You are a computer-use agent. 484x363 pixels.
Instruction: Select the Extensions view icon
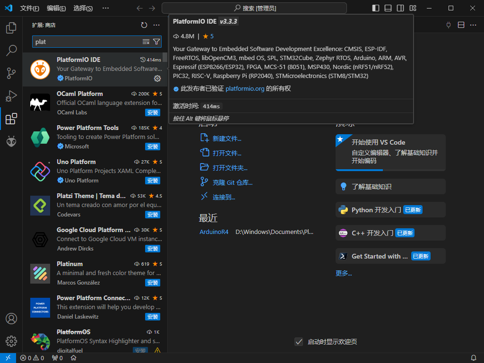click(x=11, y=119)
